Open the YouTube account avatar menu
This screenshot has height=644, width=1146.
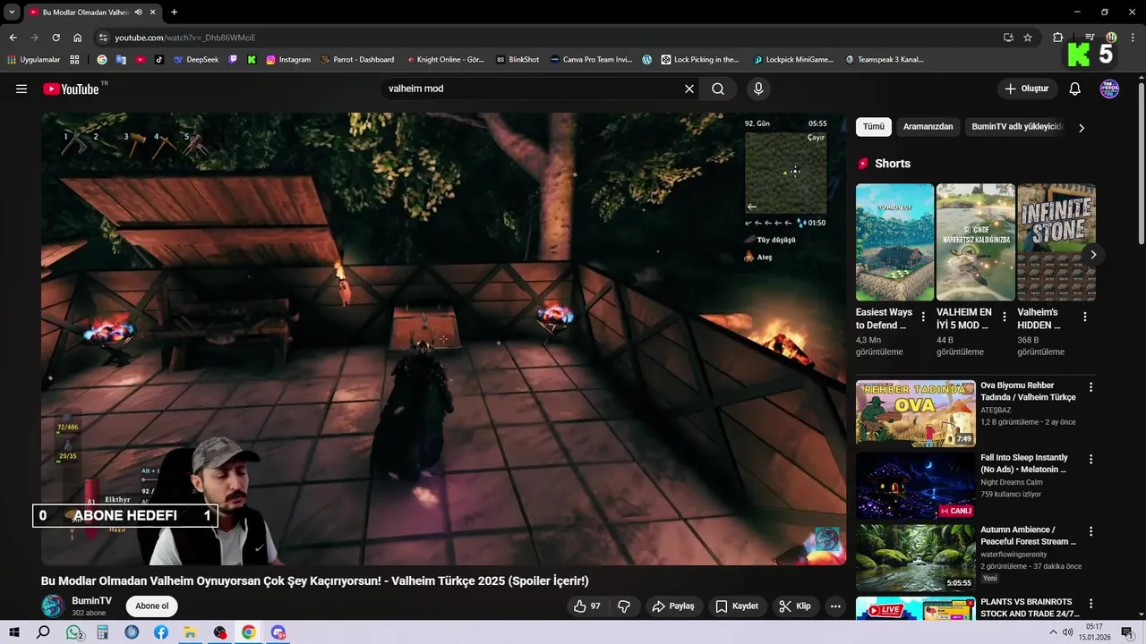[x=1109, y=89]
